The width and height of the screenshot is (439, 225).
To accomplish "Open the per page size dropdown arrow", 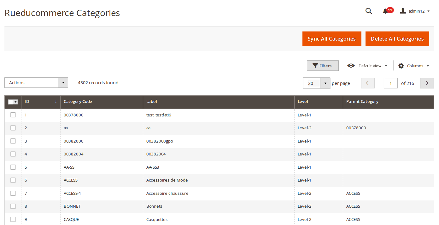I will [325, 83].
